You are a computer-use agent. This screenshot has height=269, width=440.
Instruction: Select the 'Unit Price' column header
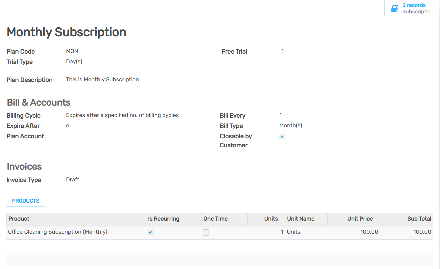[360, 219]
